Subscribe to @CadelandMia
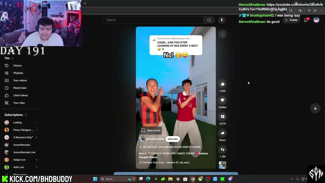Screen dimensions: 325x183 point(173,139)
